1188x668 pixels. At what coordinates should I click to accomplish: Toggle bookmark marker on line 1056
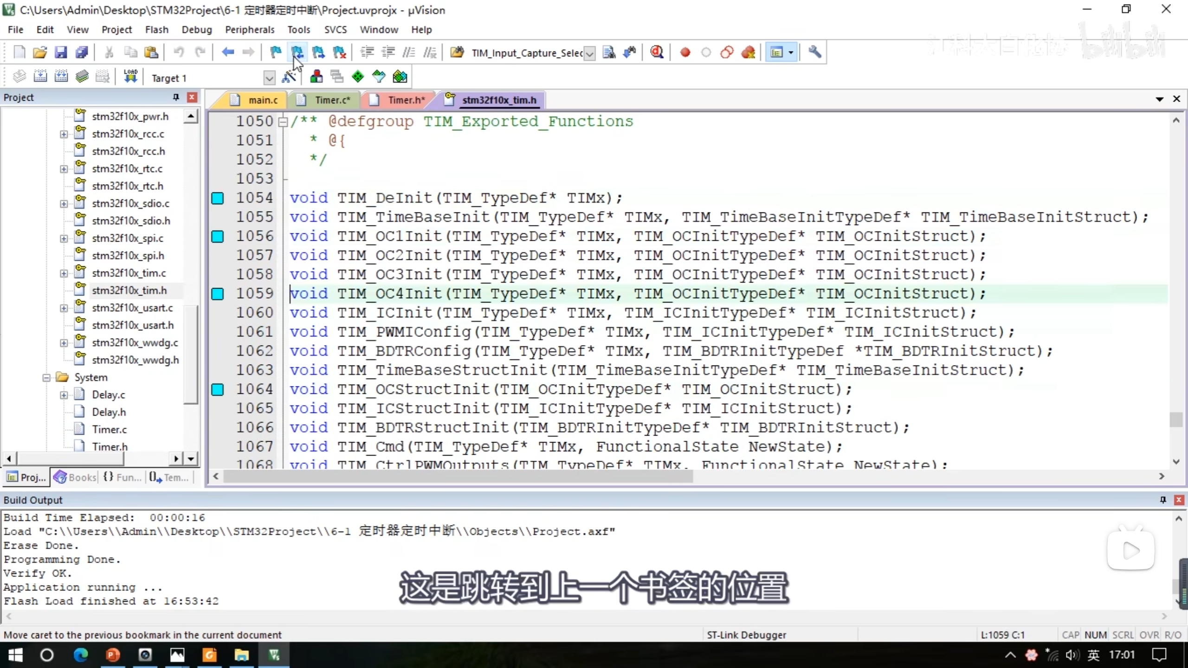click(x=217, y=237)
